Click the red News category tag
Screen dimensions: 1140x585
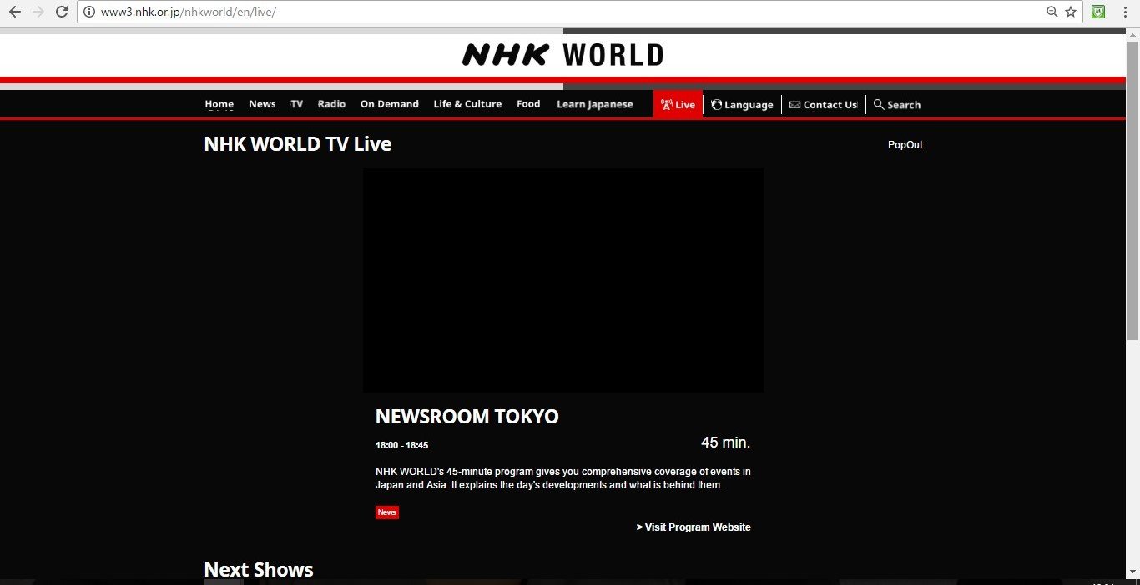coord(387,512)
